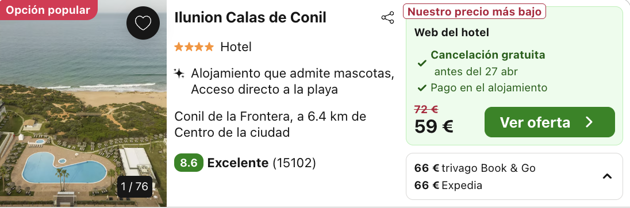Click the Opción popular badge
Image resolution: width=630 pixels, height=208 pixels.
click(x=49, y=10)
